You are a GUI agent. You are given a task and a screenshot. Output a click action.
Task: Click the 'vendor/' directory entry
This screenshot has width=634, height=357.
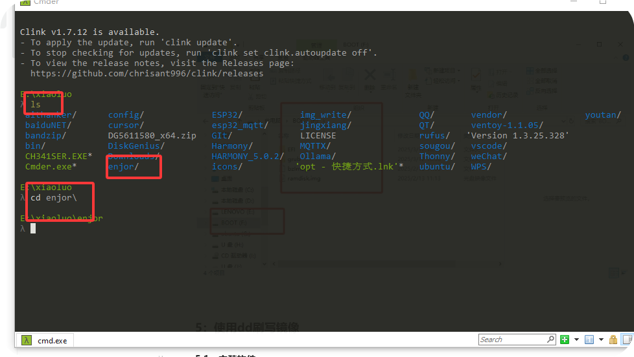coord(489,115)
